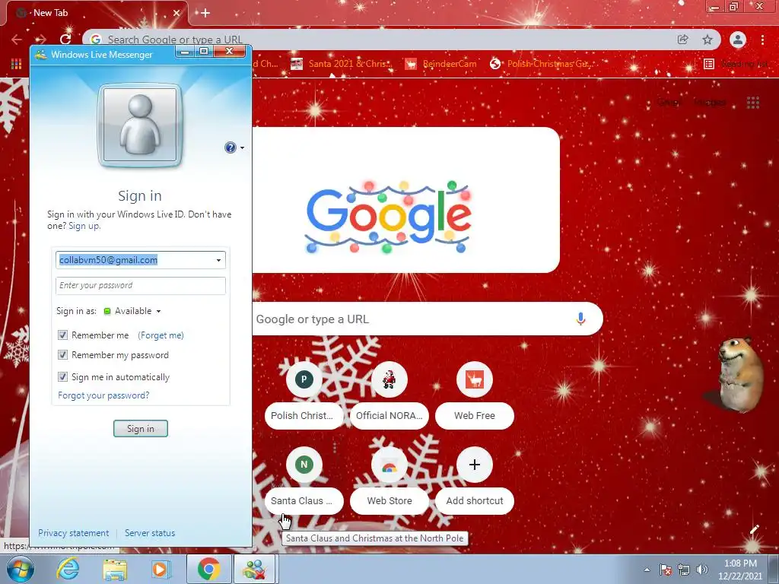Viewport: 779px width, 584px height.
Task: Open the Apps grid in the bookmarks bar
Action: pos(16,64)
